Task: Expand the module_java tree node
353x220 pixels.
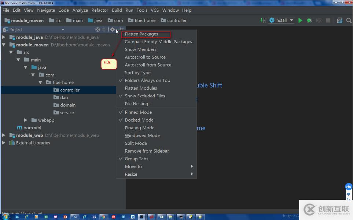Action: point(4,37)
